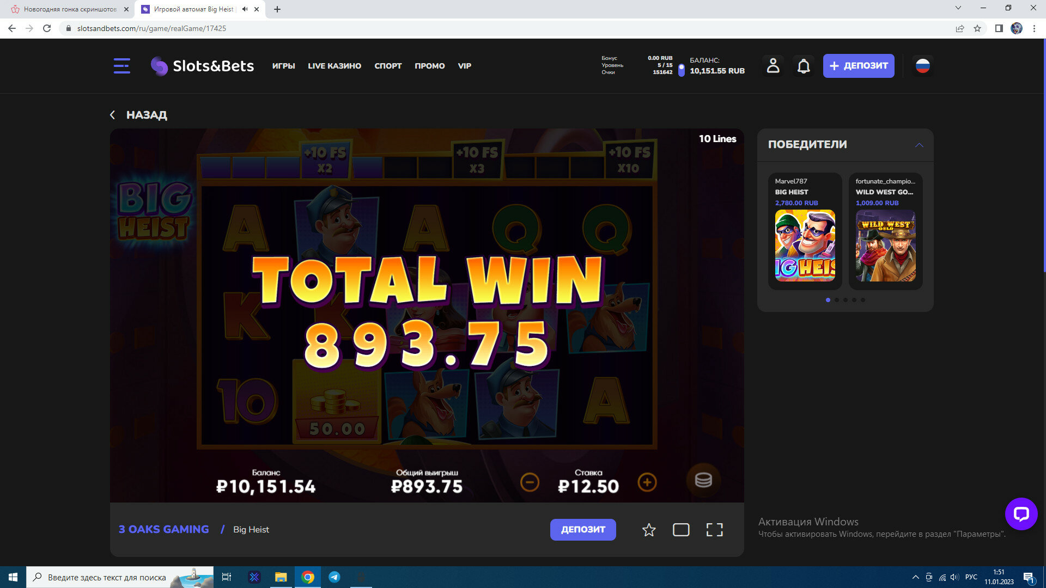Collapse the Победители winners panel

click(x=919, y=145)
